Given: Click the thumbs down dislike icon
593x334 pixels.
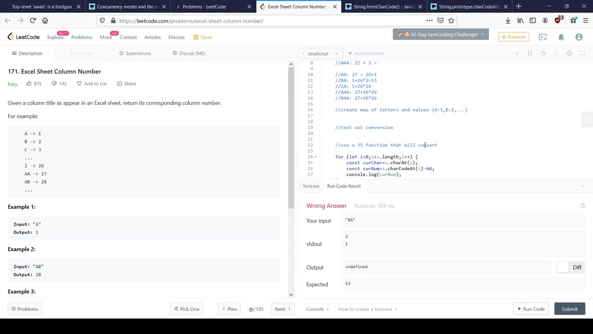Looking at the screenshot, I should point(54,83).
